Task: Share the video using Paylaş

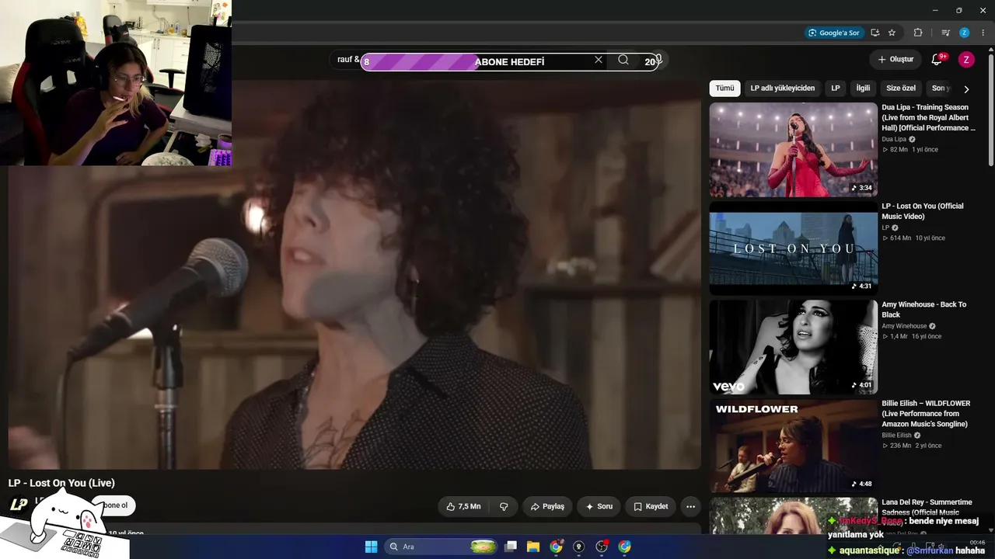Action: pyautogui.click(x=547, y=506)
